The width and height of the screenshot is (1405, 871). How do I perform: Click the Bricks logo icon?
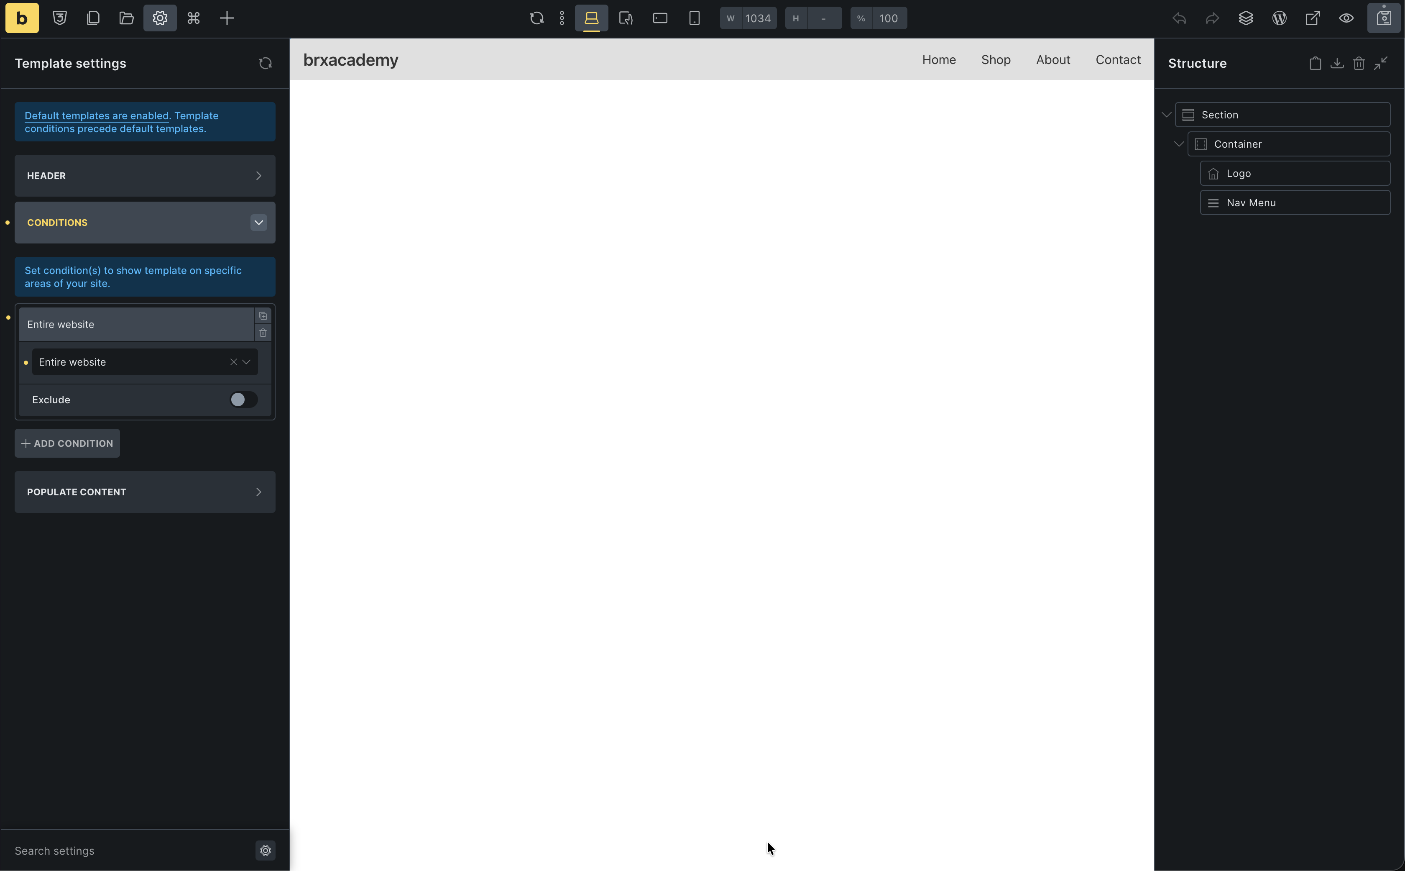(x=22, y=18)
